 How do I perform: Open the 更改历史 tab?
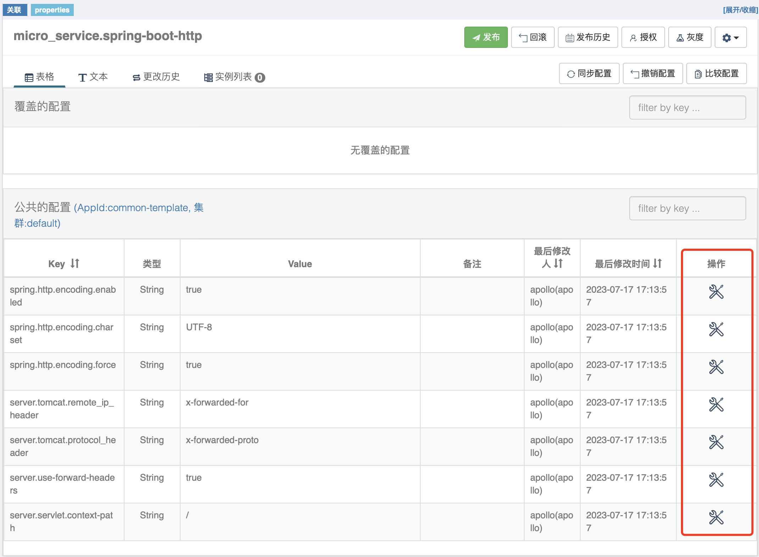(x=156, y=77)
